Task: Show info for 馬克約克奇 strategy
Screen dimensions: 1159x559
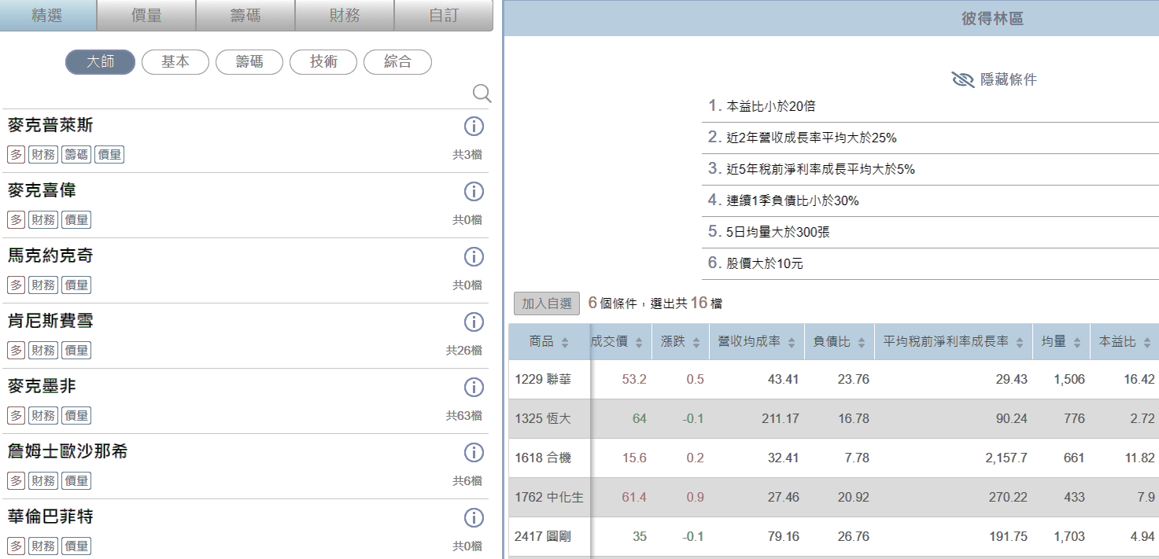Action: pyautogui.click(x=474, y=257)
